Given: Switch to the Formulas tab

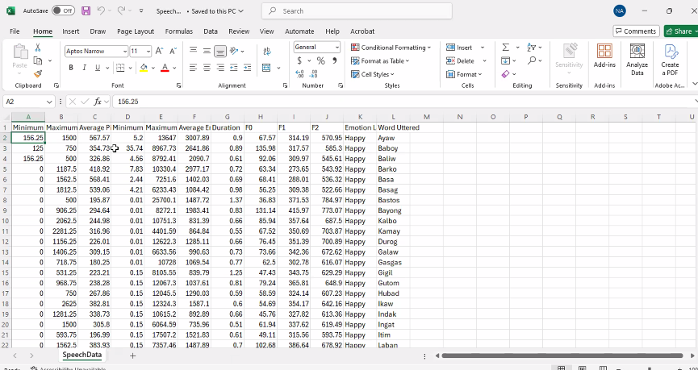Looking at the screenshot, I should pyautogui.click(x=178, y=31).
